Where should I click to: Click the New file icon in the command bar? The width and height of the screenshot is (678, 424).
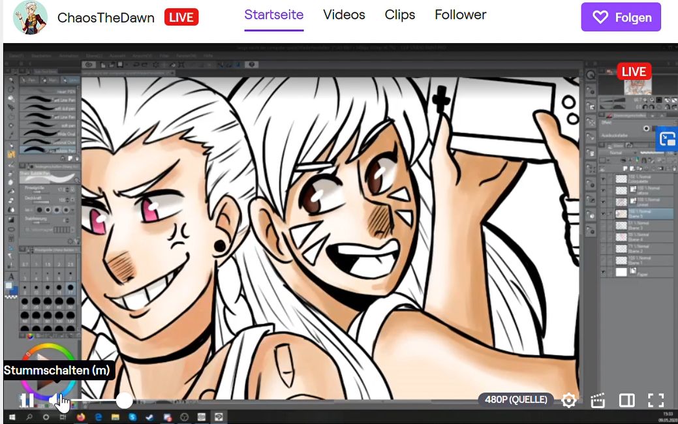click(x=103, y=65)
